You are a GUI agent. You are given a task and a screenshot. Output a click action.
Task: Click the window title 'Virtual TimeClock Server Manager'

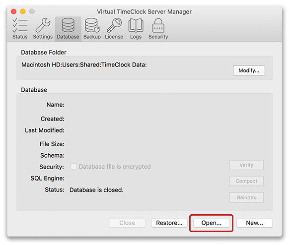[x=145, y=12]
